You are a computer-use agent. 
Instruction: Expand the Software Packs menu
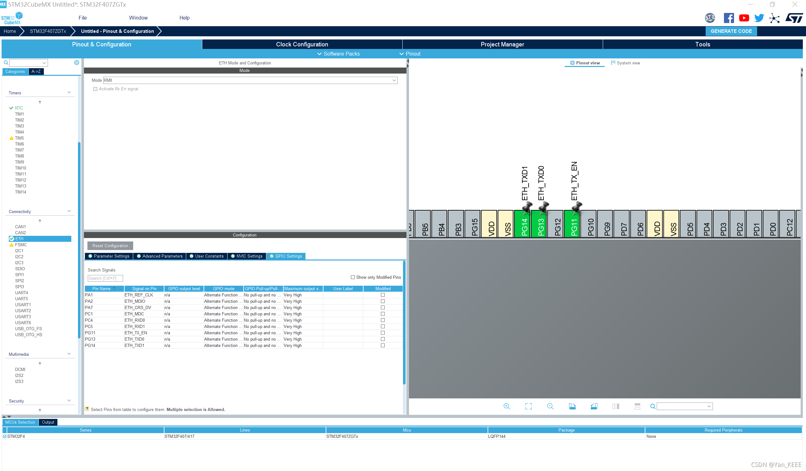tap(338, 54)
